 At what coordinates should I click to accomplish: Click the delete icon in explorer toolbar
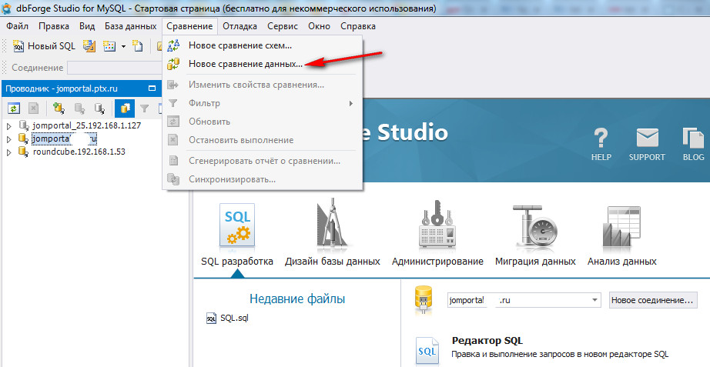tap(34, 108)
